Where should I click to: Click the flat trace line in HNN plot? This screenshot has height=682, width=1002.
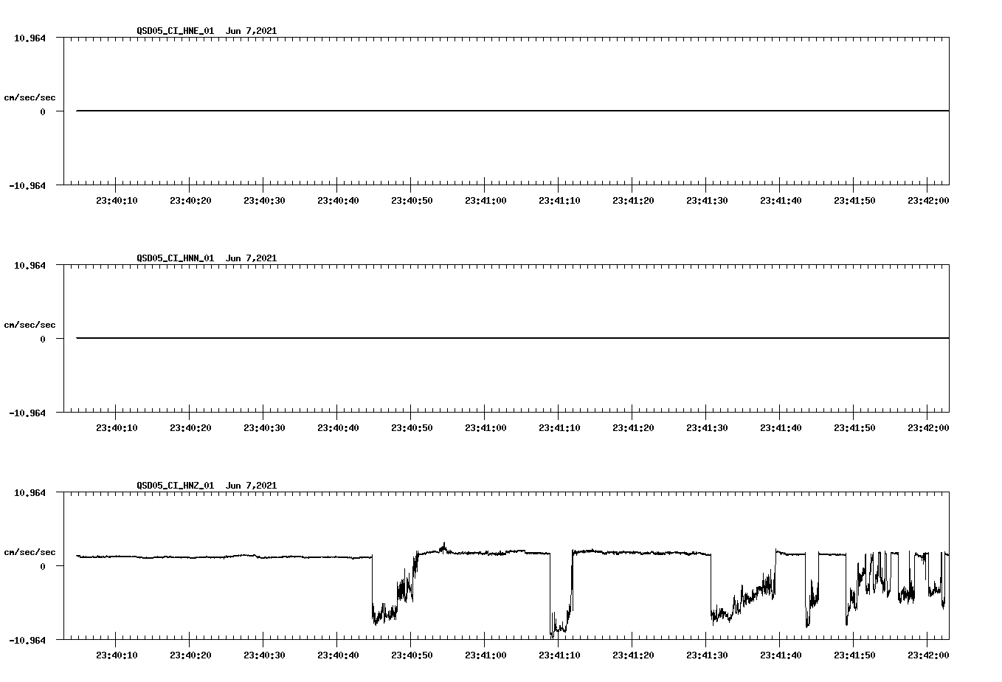[513, 338]
